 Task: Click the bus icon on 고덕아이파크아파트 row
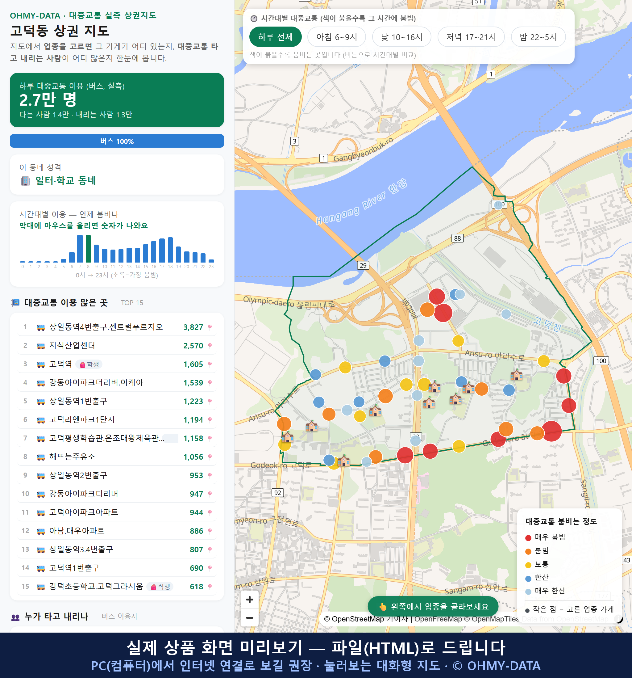pos(41,512)
